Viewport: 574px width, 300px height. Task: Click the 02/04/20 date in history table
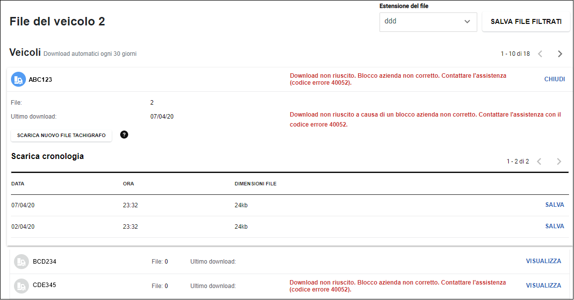click(x=23, y=227)
